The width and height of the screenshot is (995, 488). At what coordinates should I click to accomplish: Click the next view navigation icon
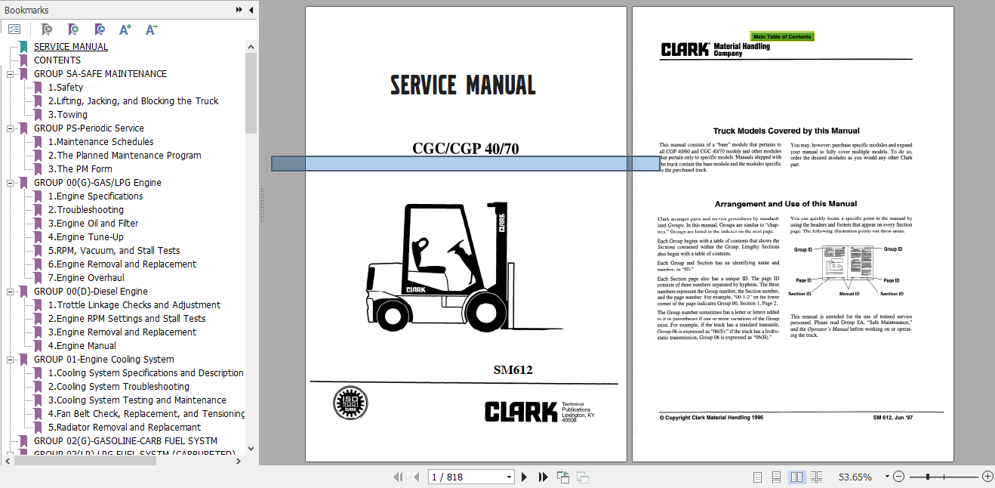[583, 477]
